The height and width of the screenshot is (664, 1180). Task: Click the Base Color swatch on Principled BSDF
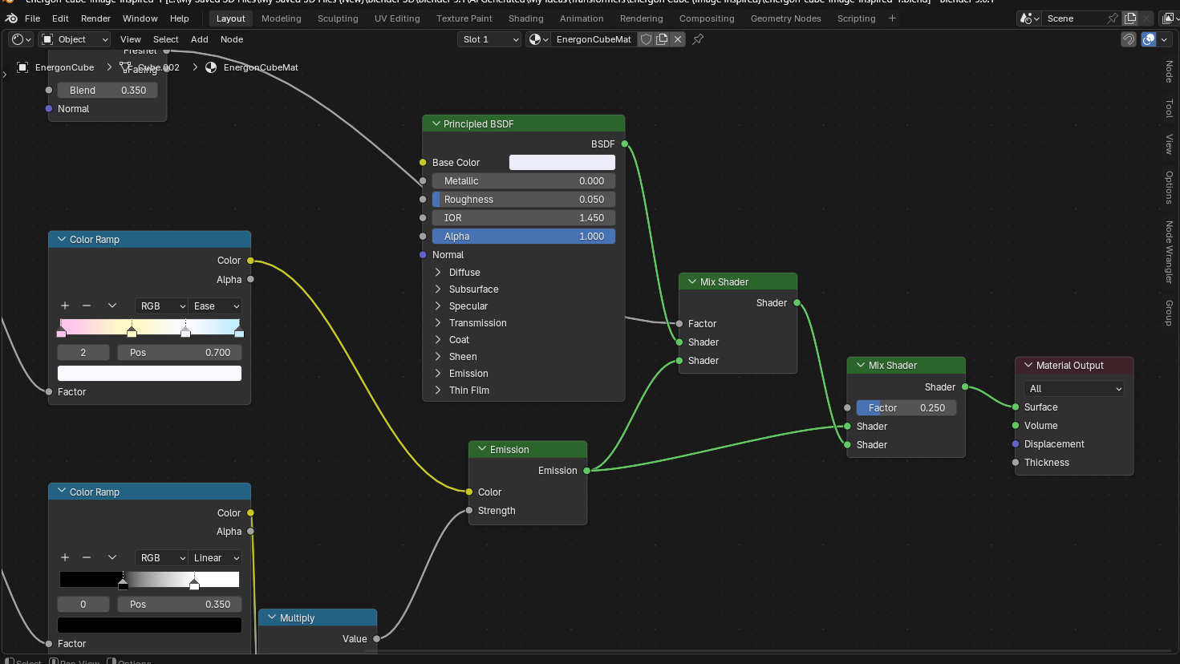562,163
